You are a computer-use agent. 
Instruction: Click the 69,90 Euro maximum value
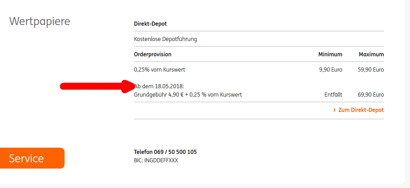[x=371, y=95]
